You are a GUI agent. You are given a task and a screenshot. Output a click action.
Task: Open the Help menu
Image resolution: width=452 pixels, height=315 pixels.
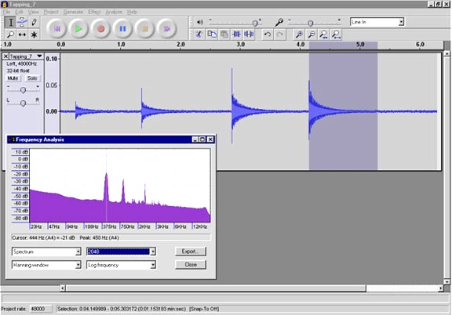[132, 12]
